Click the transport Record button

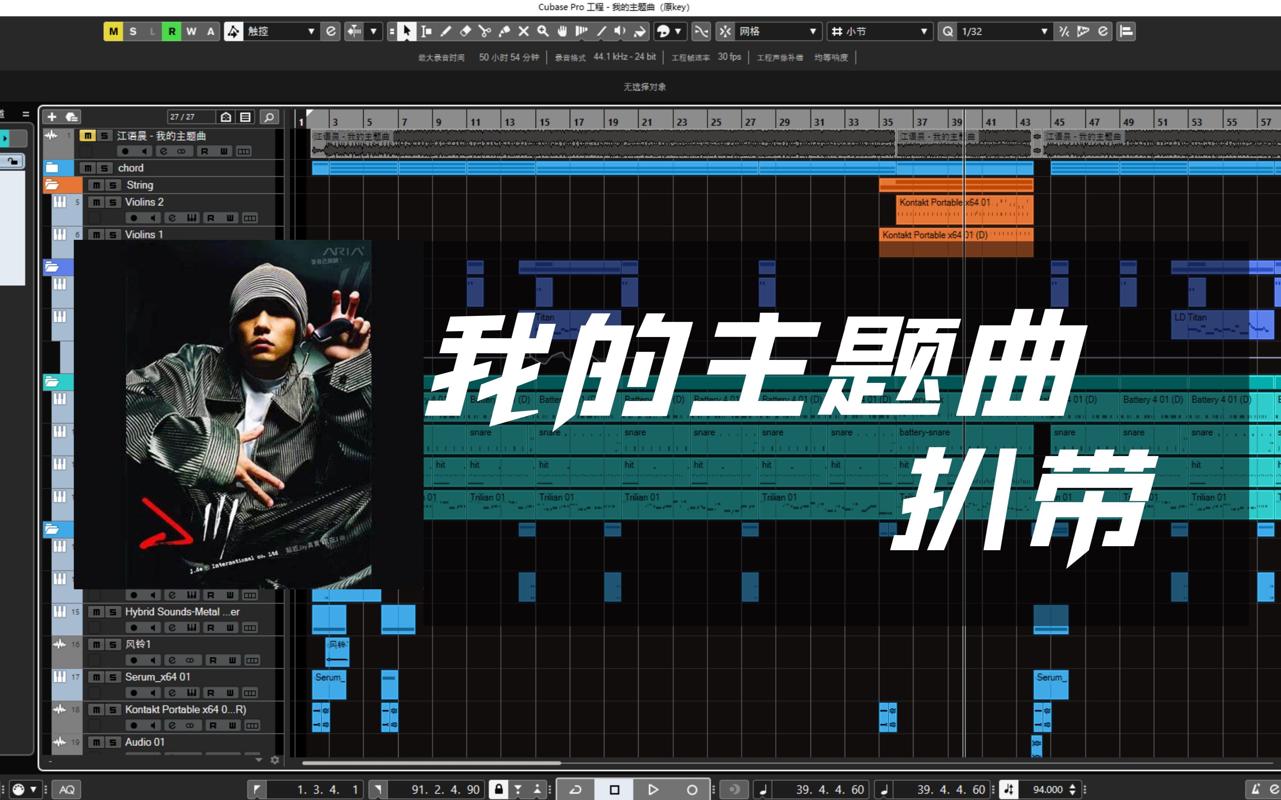pyautogui.click(x=692, y=789)
